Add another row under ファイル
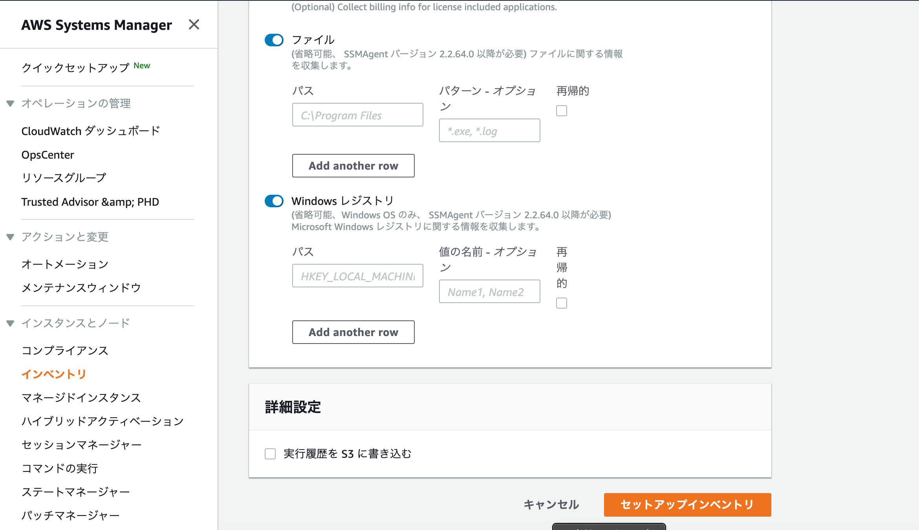919x530 pixels. point(353,166)
